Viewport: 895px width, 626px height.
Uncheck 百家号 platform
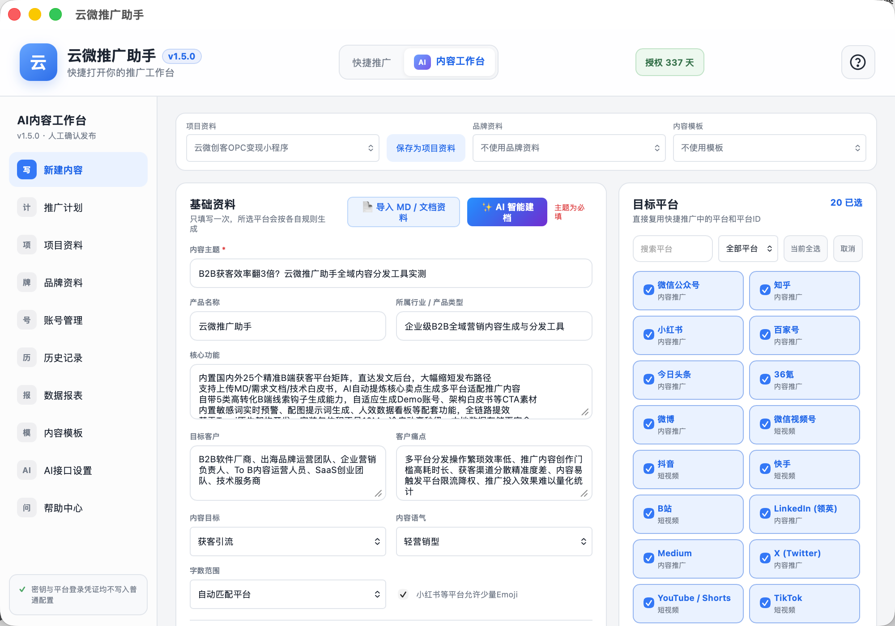tap(765, 334)
